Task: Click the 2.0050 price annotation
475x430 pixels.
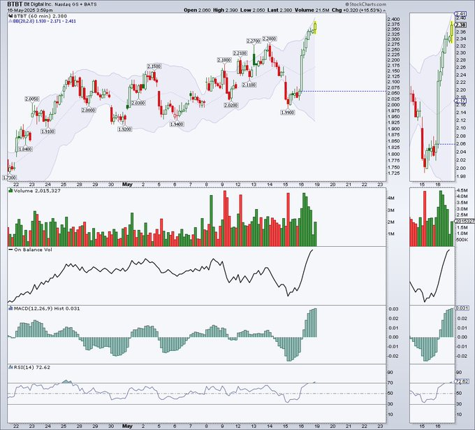Action: (32, 99)
